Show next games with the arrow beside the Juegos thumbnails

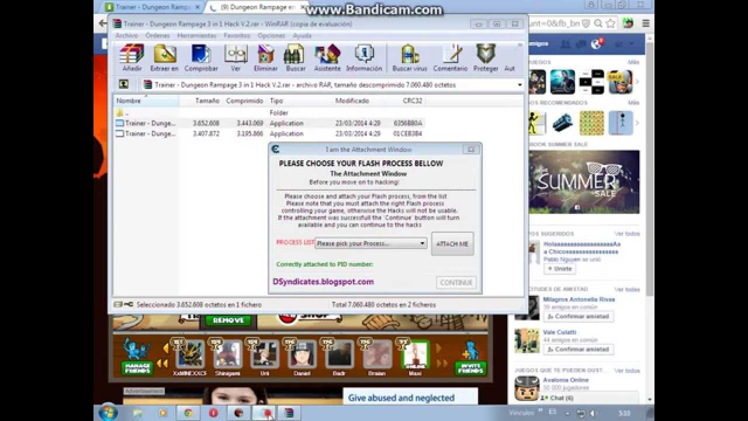[637, 82]
